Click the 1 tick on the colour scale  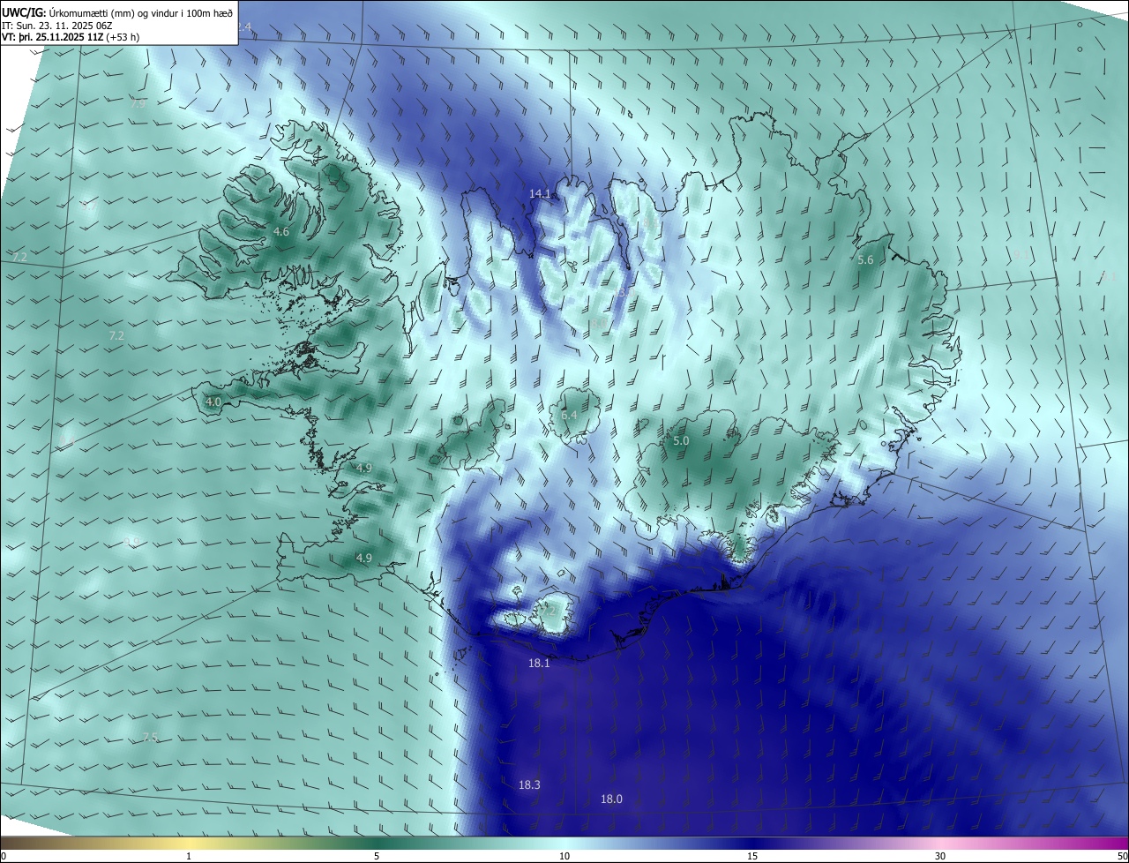[x=189, y=856]
